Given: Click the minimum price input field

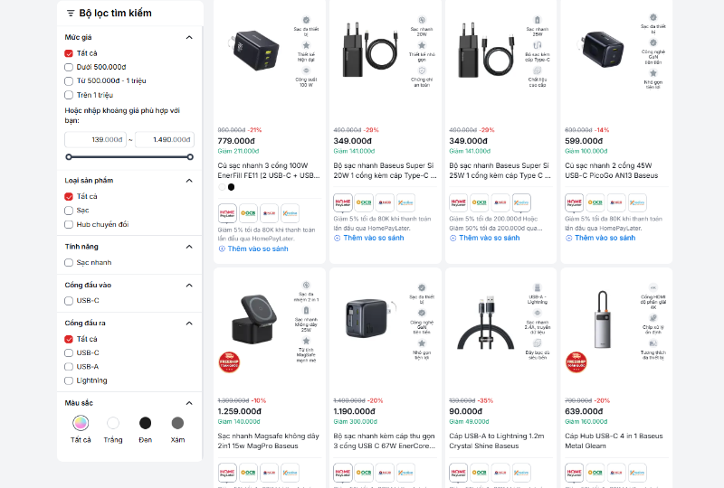Looking at the screenshot, I should 95,140.
